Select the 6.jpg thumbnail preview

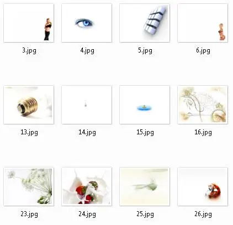click(203, 23)
